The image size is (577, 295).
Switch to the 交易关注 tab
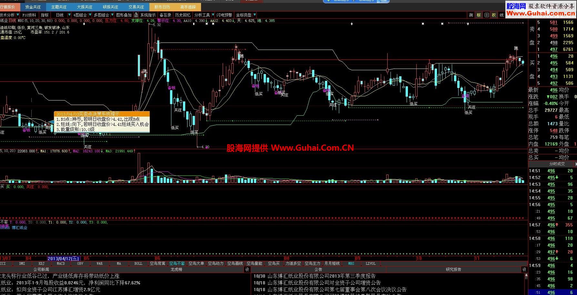[136, 7]
